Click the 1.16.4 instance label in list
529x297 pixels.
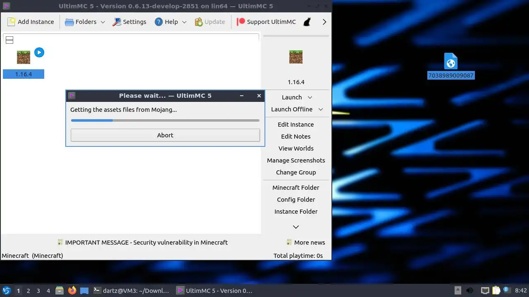(24, 74)
